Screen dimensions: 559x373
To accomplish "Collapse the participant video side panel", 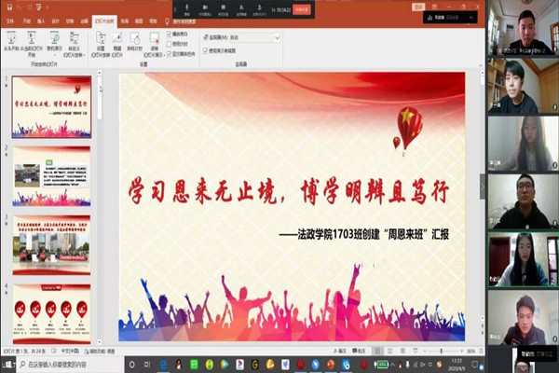I will [x=483, y=186].
